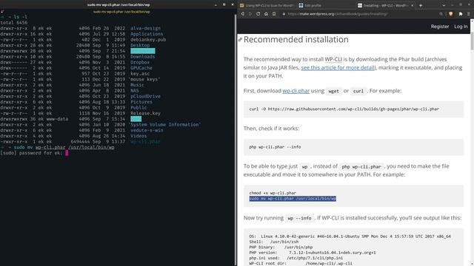Screen dimensions: 474x266
Task: Click 'Desktop' in the terminal listing
Action: (x=140, y=45)
